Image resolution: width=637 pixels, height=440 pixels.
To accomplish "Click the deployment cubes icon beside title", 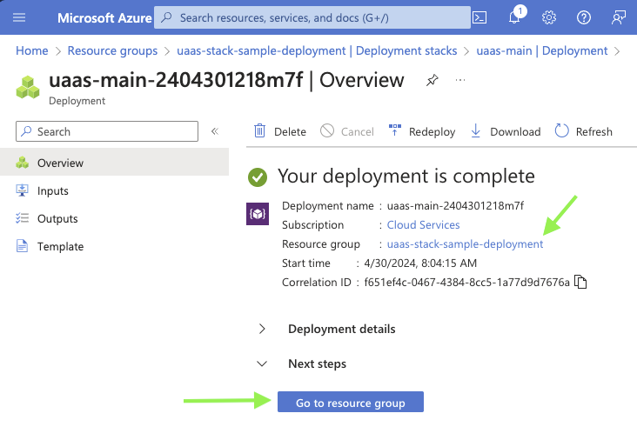I will (28, 87).
